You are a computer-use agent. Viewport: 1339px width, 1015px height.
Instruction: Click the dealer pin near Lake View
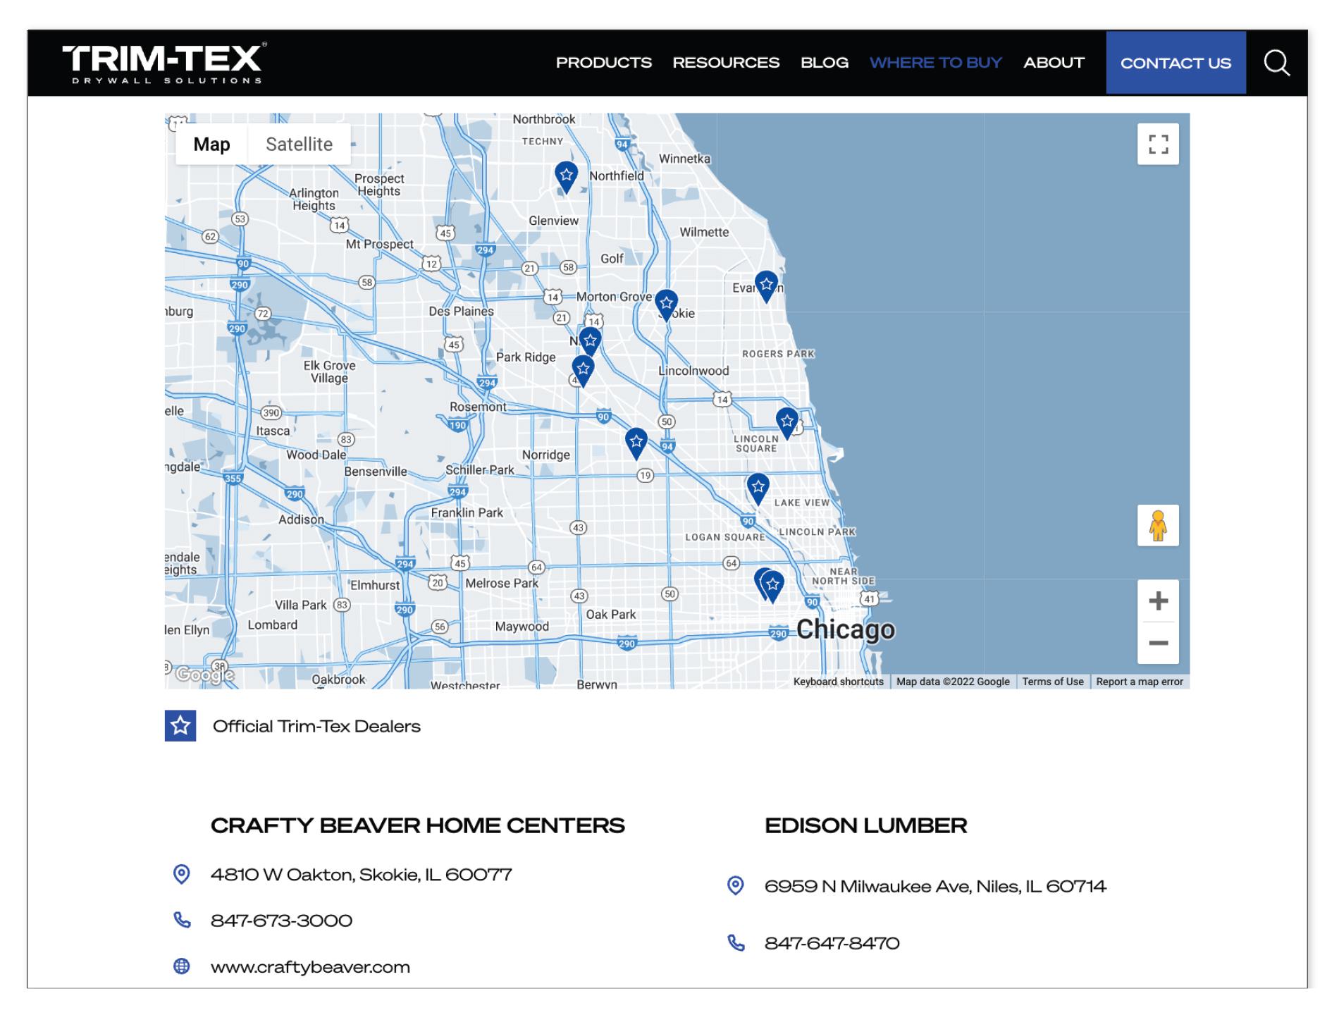(758, 487)
